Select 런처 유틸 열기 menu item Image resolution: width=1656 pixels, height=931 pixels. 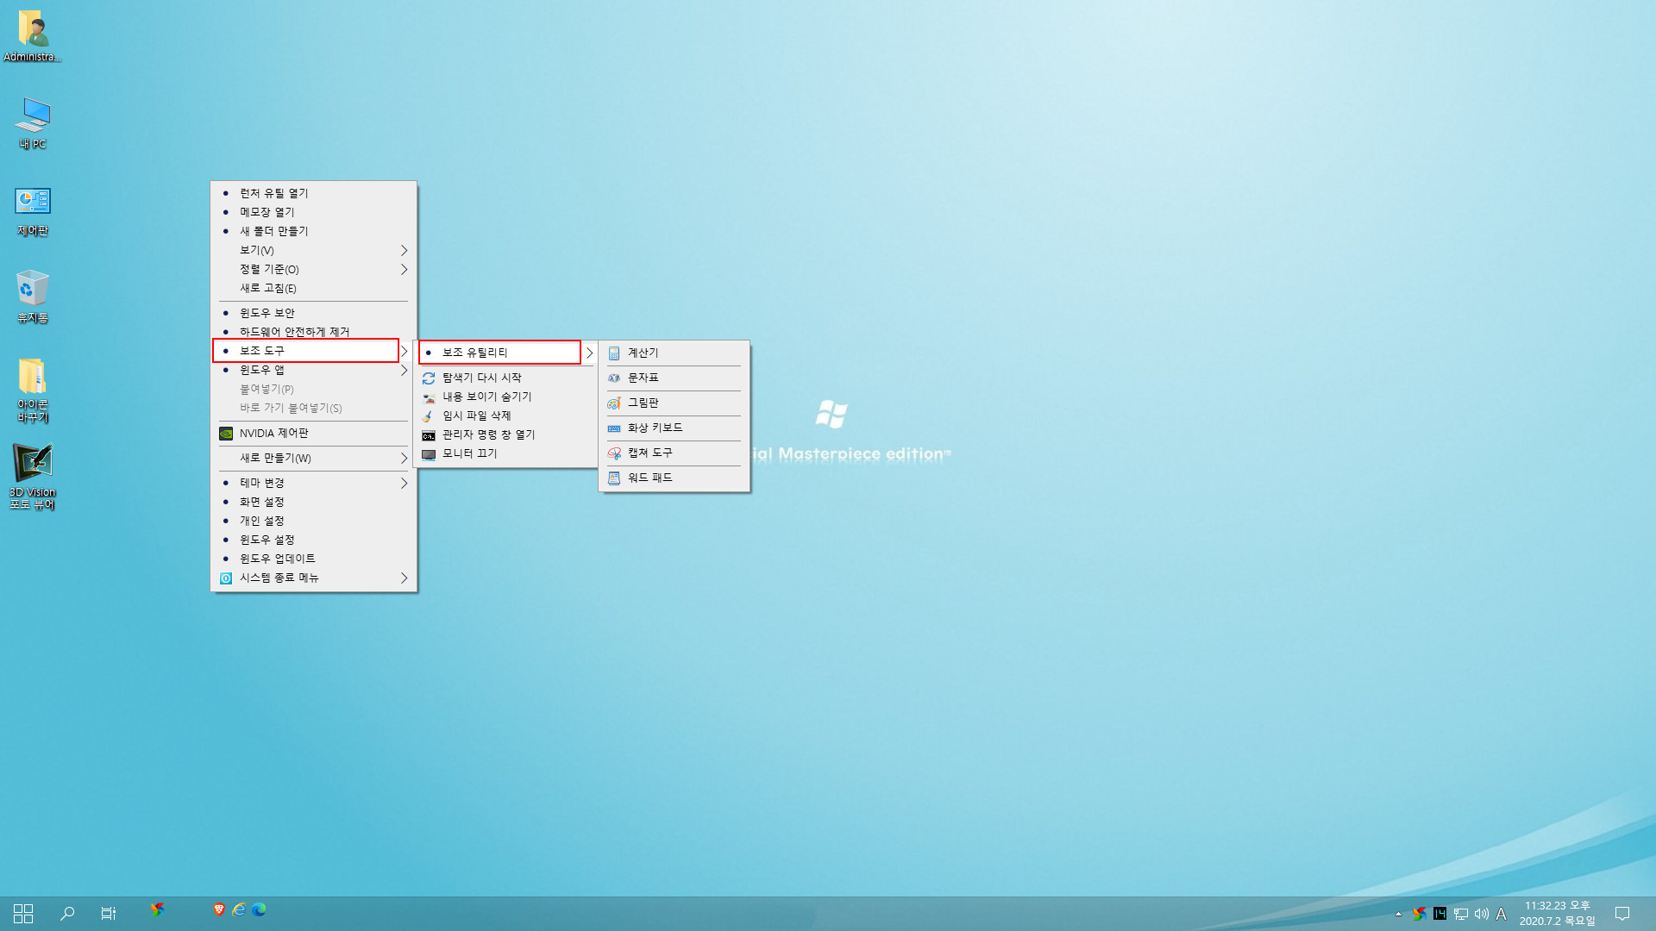point(313,193)
